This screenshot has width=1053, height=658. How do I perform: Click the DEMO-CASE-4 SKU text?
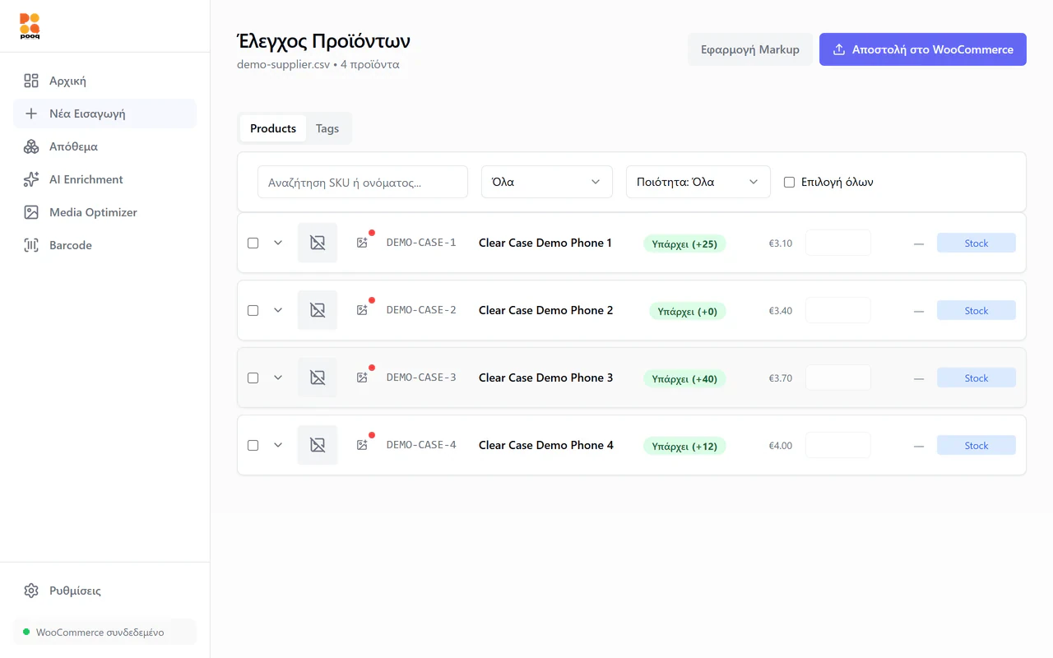click(421, 445)
